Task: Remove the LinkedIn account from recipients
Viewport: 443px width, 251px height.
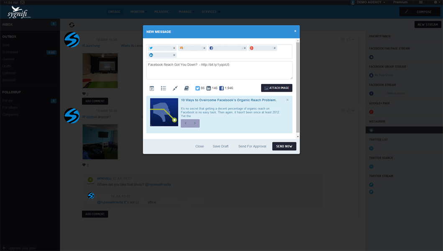Action: pos(174,55)
